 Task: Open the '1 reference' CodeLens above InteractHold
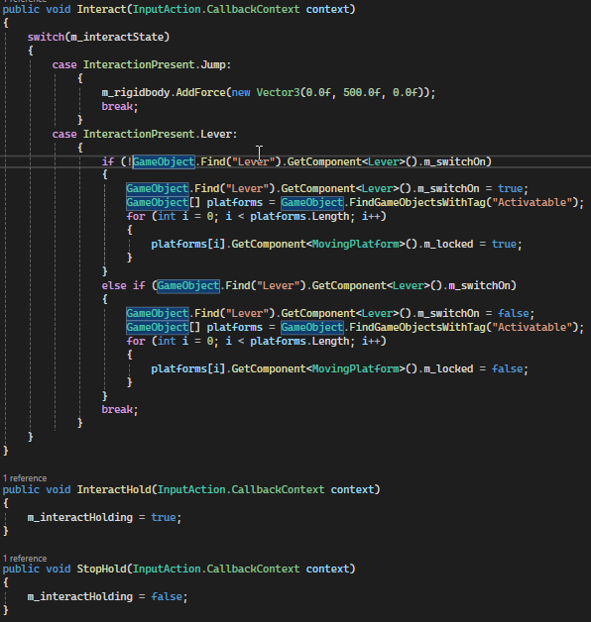coord(25,478)
